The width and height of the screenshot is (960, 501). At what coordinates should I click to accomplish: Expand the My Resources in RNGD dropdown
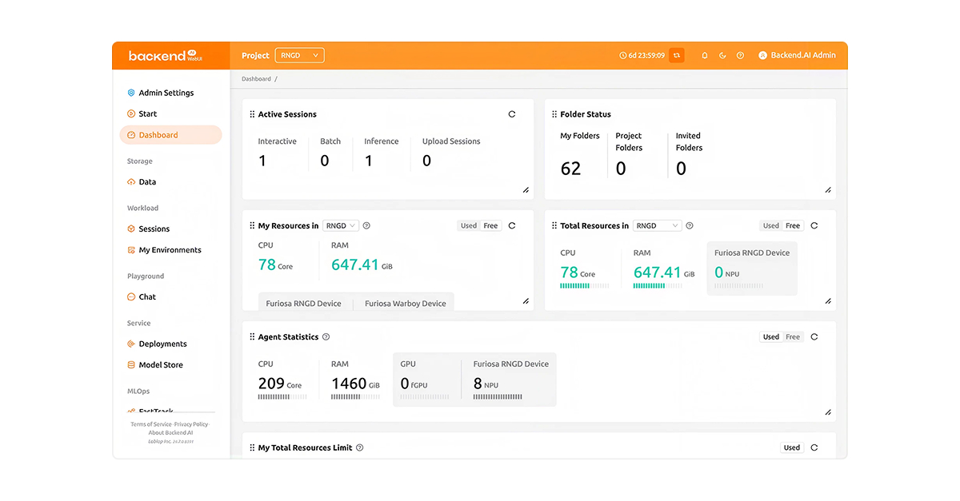341,225
